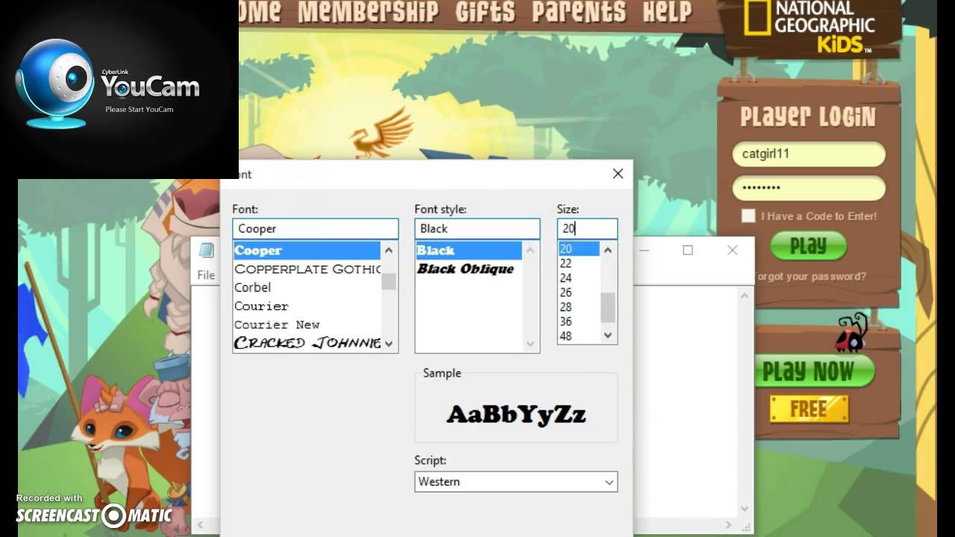
Task: Click the golden phoenix bird
Action: (383, 134)
